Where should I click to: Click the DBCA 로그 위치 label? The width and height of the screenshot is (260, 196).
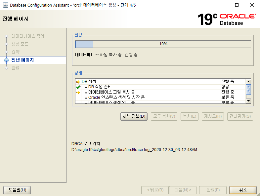(x=86, y=144)
